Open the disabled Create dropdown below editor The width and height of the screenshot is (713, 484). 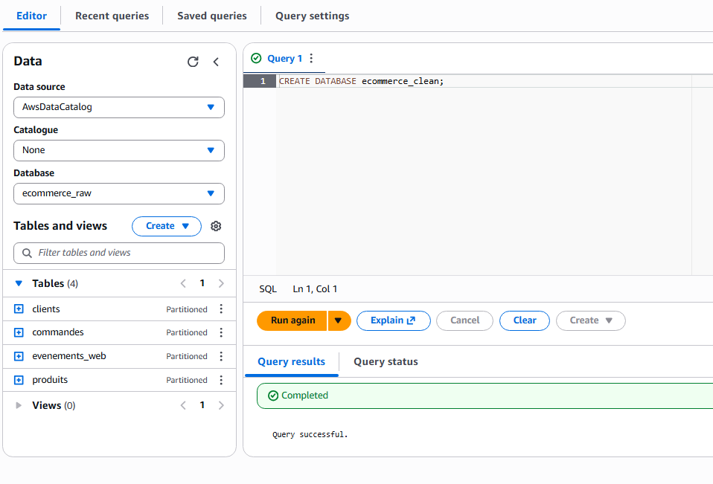591,320
